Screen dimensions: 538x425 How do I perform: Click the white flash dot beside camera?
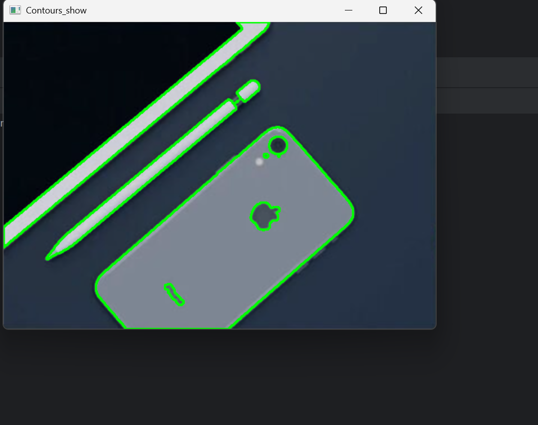(x=259, y=161)
